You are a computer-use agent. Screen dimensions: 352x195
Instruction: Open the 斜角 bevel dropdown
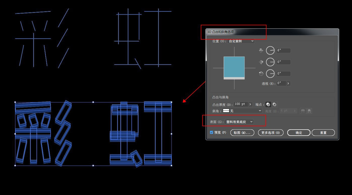click(x=242, y=111)
